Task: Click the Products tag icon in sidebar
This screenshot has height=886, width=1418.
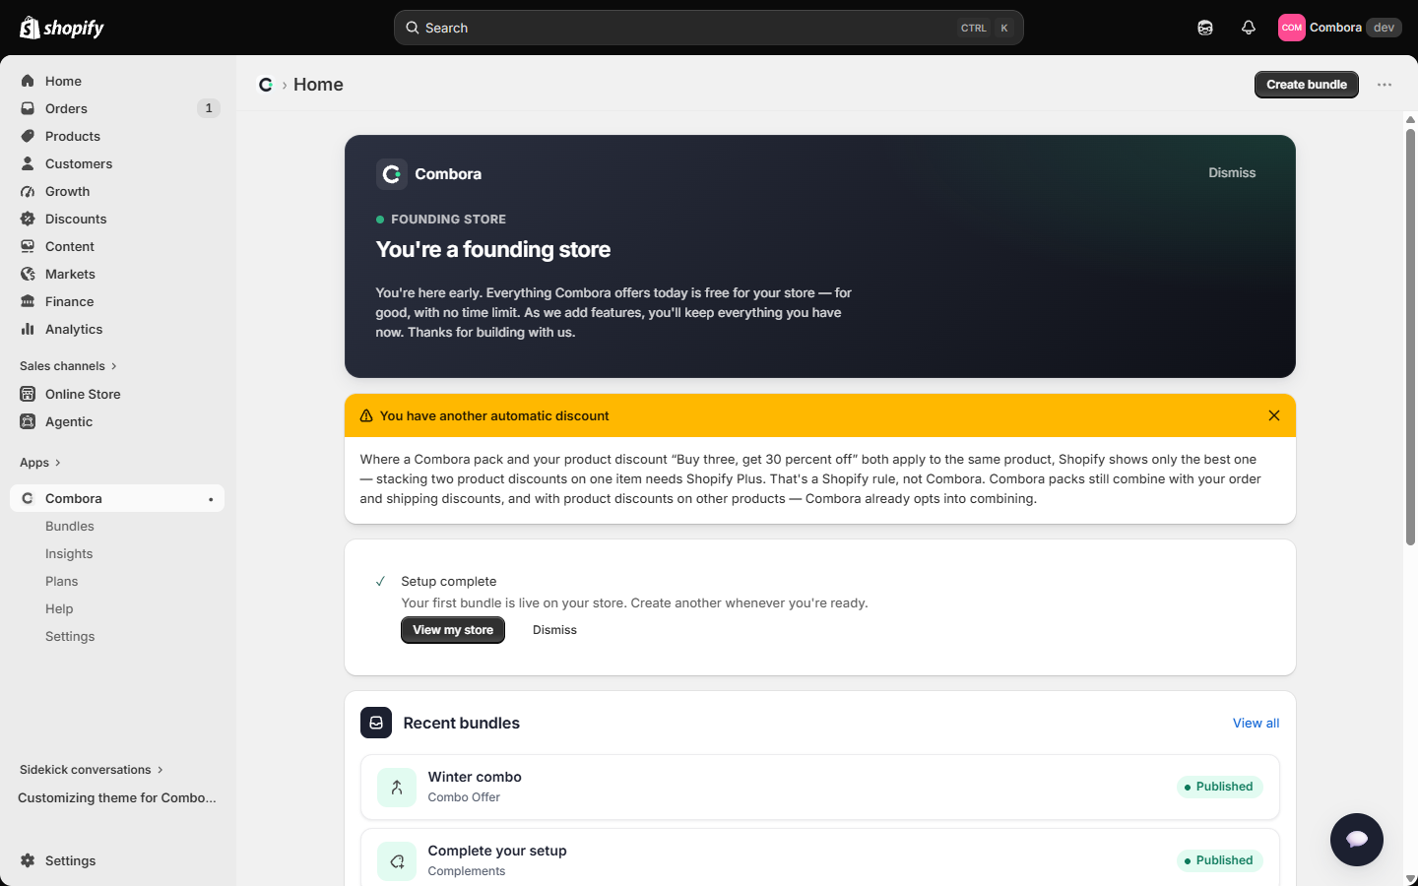Action: point(28,136)
